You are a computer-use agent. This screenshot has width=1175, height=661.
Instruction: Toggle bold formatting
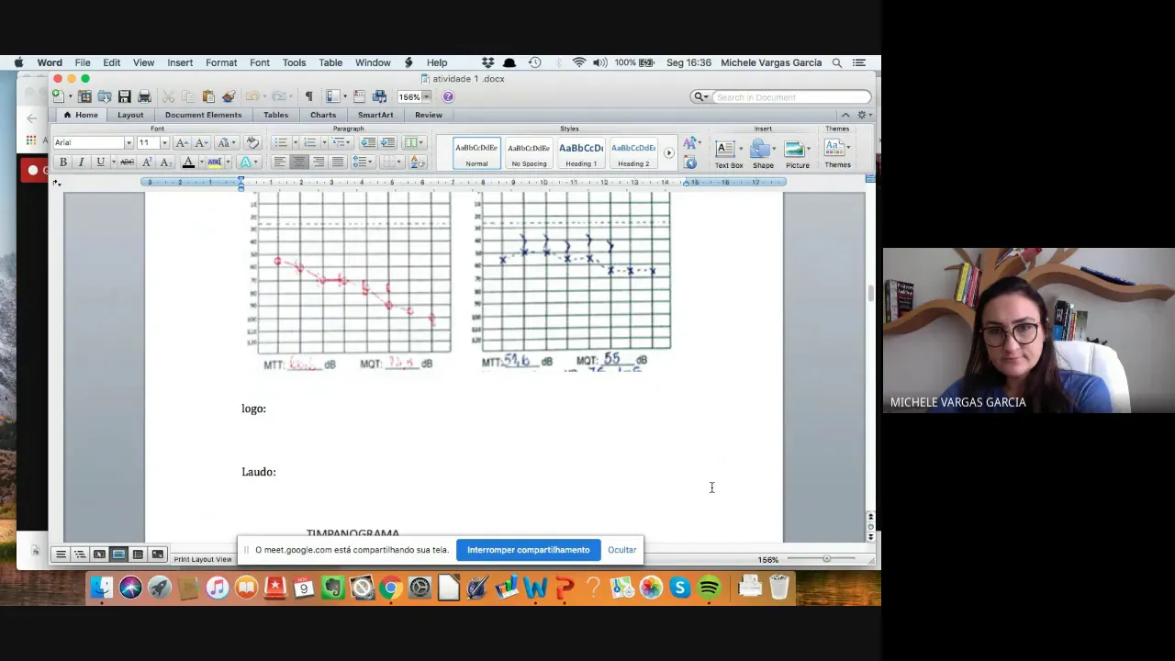(x=63, y=162)
